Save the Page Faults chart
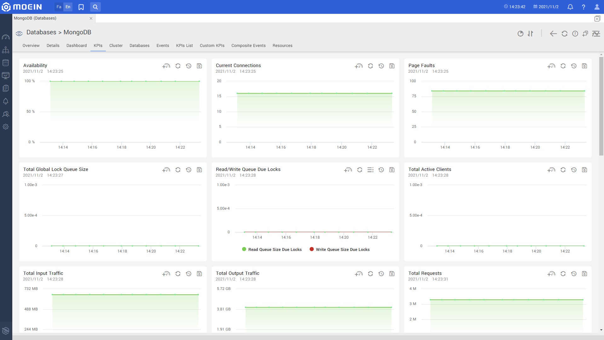604x340 pixels. [584, 66]
